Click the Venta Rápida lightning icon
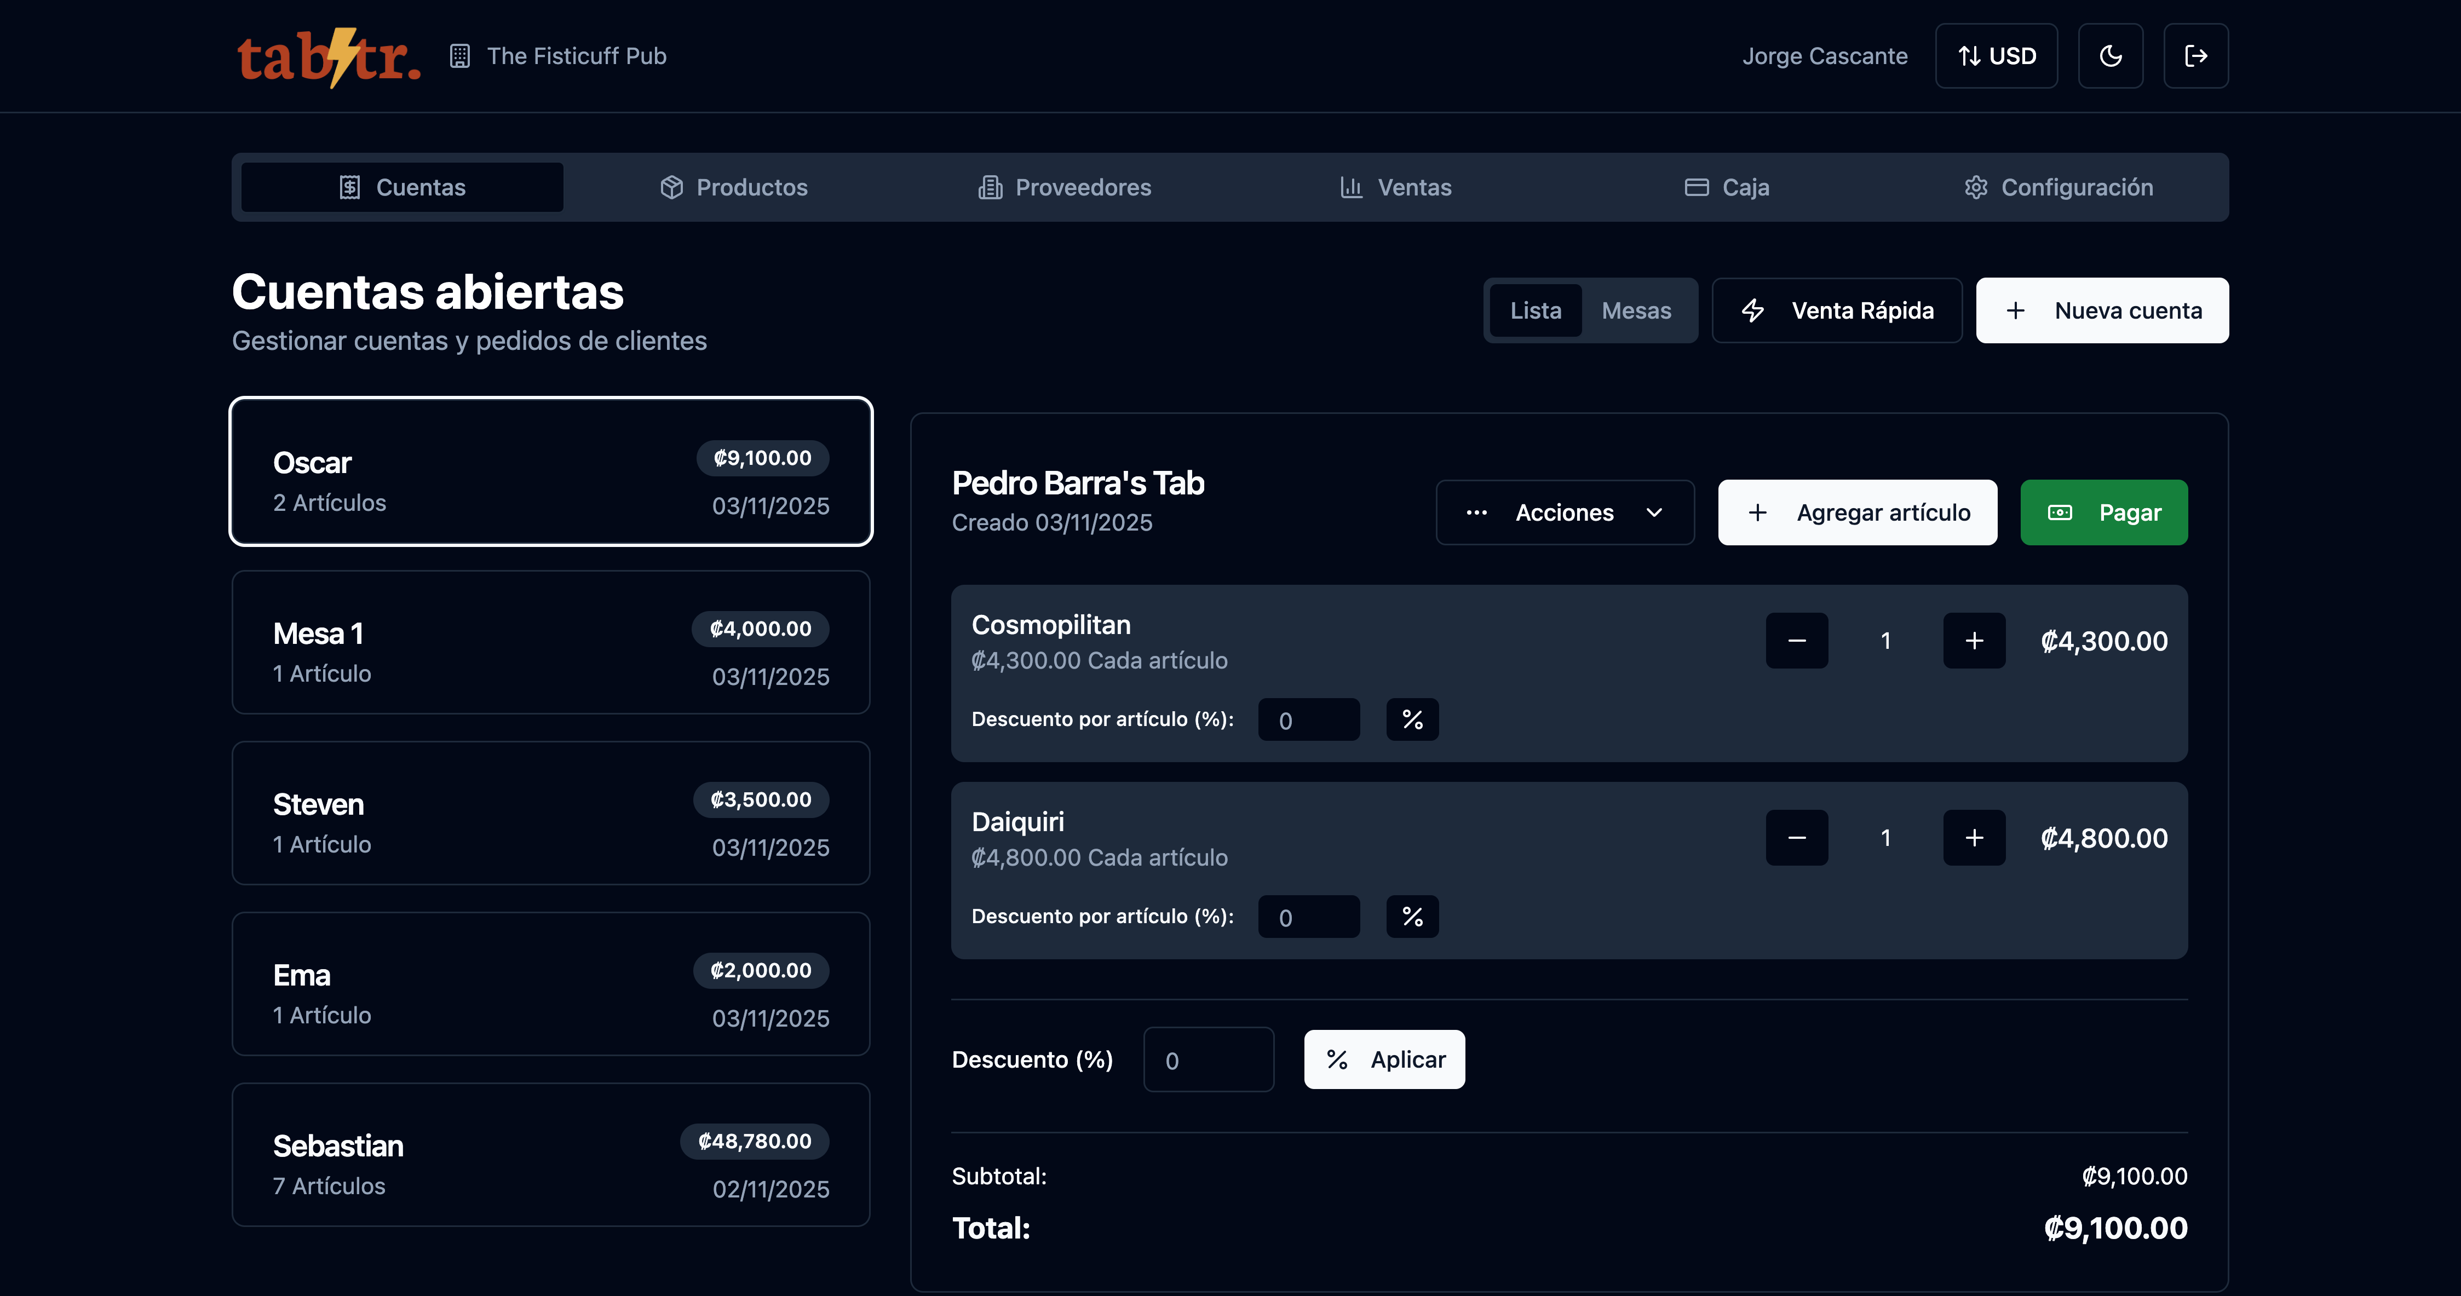Image resolution: width=2461 pixels, height=1296 pixels. (x=1754, y=310)
